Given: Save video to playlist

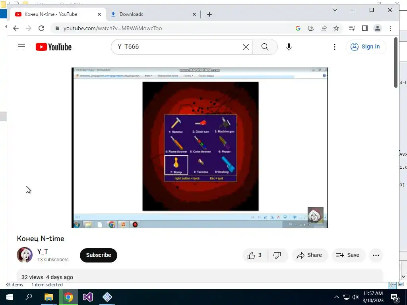Looking at the screenshot, I should pyautogui.click(x=348, y=255).
